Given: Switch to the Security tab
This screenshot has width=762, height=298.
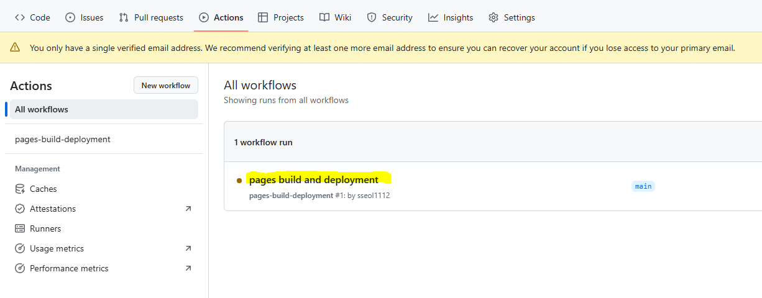Looking at the screenshot, I should point(390,17).
